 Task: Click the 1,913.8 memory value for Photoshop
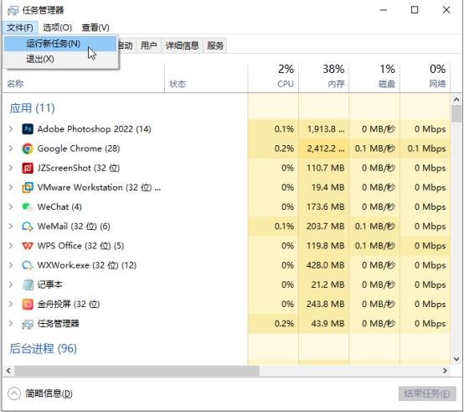click(326, 129)
